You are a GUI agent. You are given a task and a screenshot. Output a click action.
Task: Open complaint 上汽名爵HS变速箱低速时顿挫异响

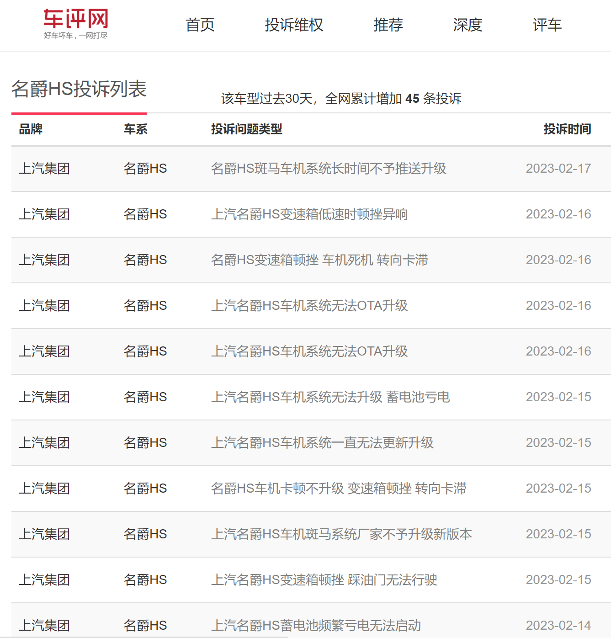coord(309,214)
